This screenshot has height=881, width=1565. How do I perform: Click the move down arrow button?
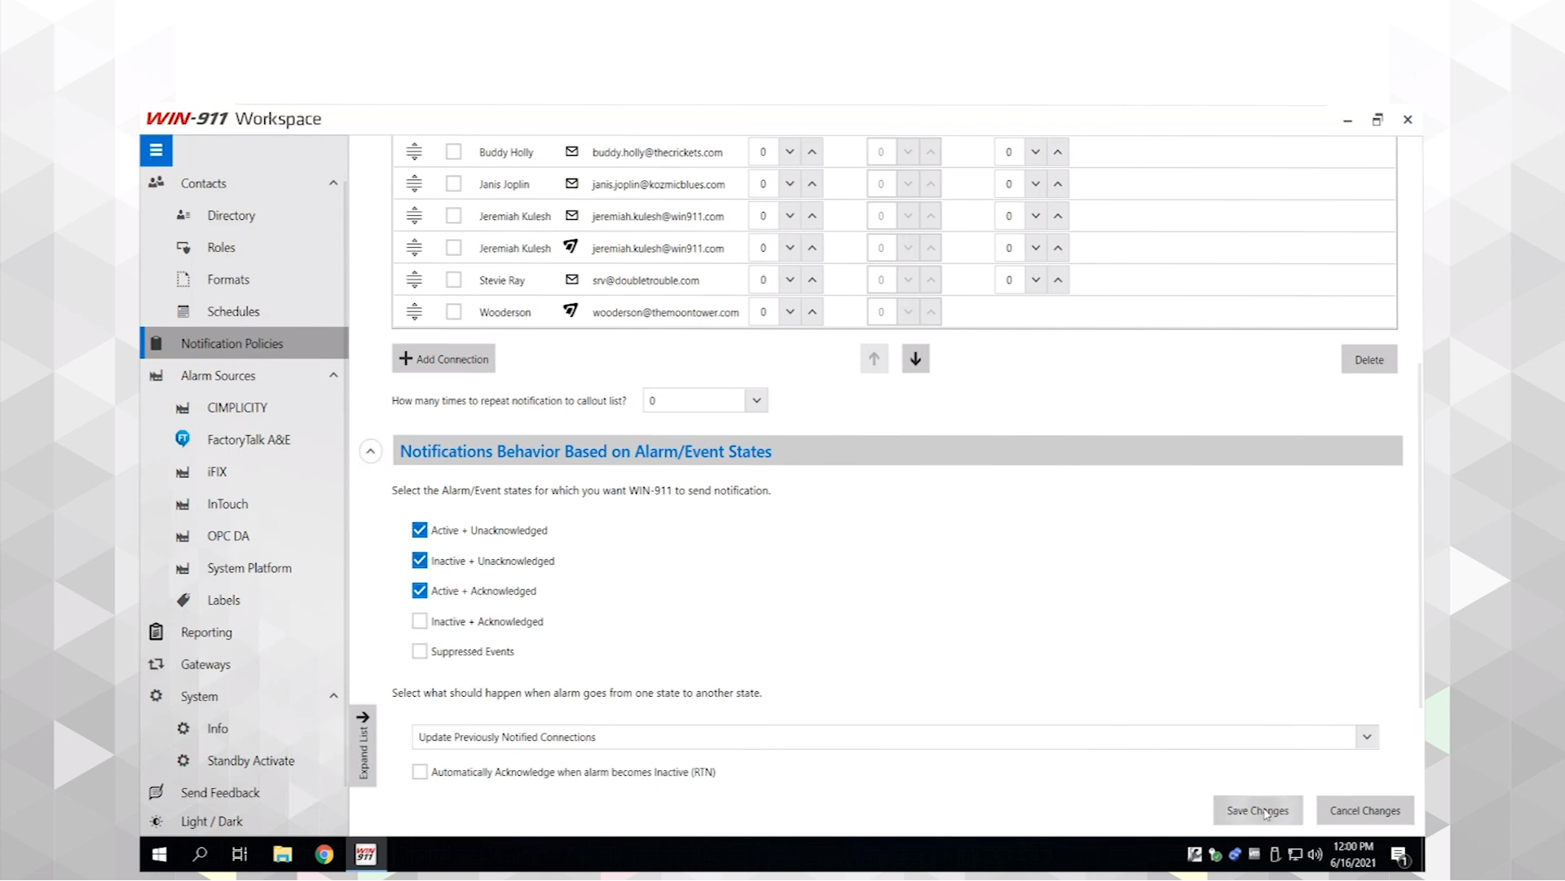pos(915,359)
